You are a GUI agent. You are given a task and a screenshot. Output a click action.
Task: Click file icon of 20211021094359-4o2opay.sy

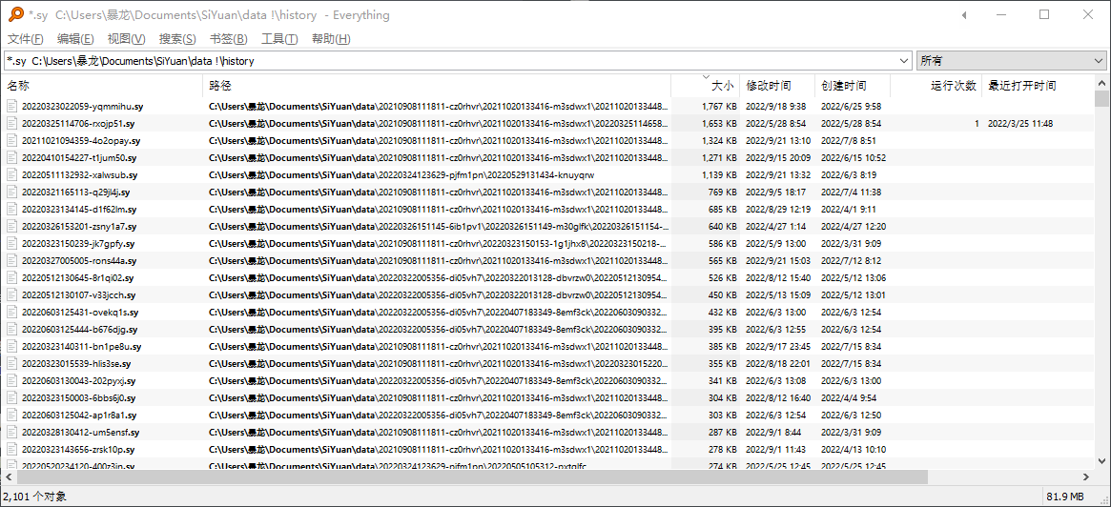click(12, 140)
